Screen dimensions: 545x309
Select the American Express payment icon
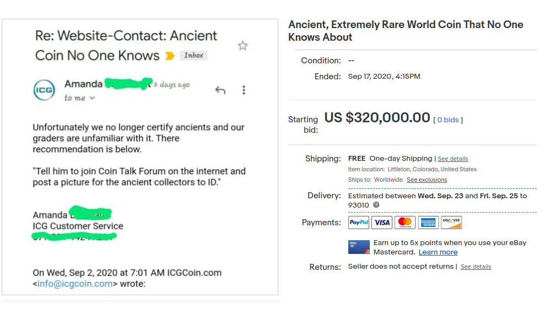pyautogui.click(x=428, y=223)
